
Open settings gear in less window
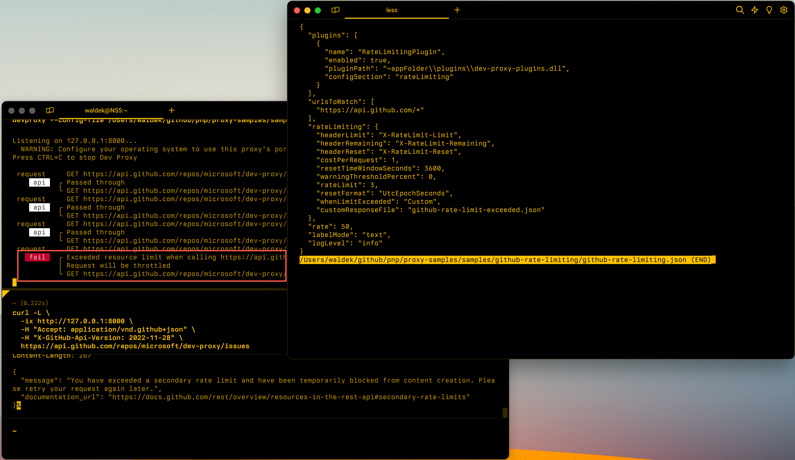point(784,10)
